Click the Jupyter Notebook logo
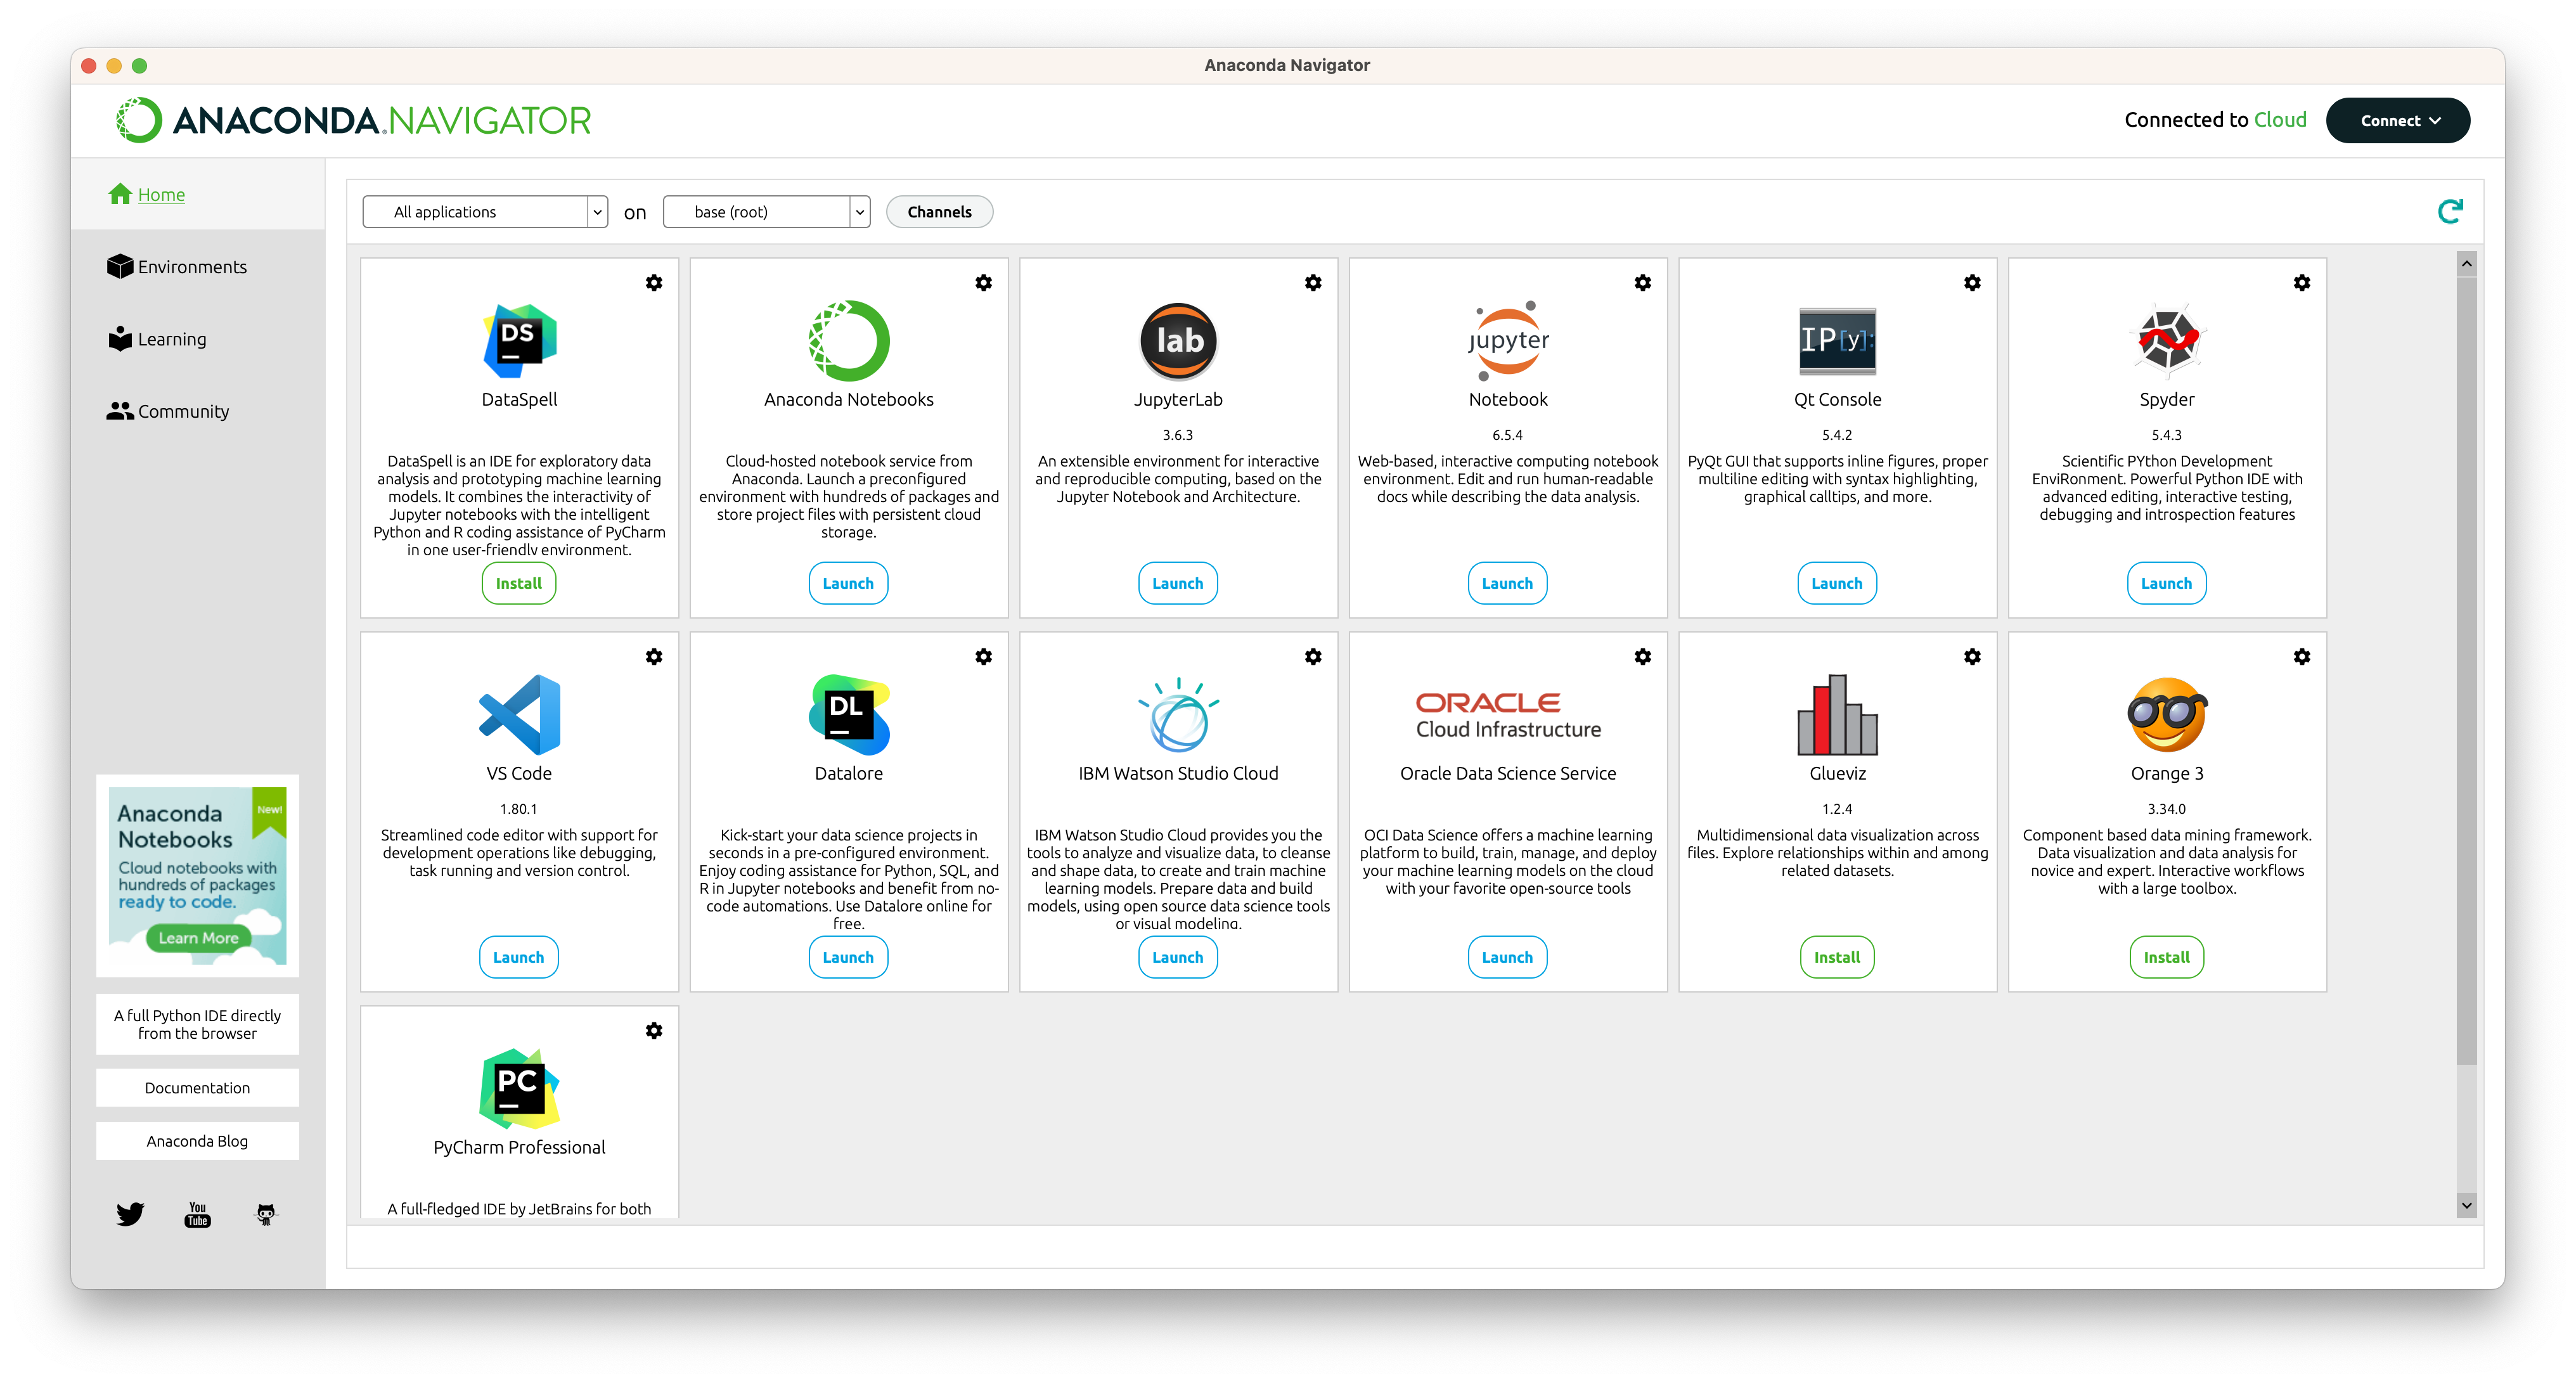Image resolution: width=2576 pixels, height=1383 pixels. 1507,340
